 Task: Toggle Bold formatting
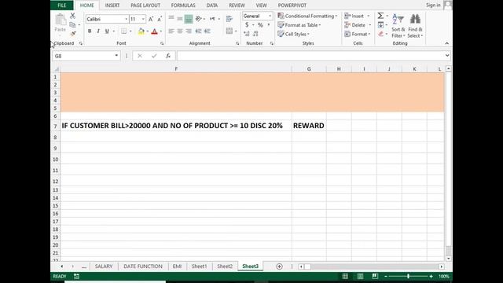click(90, 31)
